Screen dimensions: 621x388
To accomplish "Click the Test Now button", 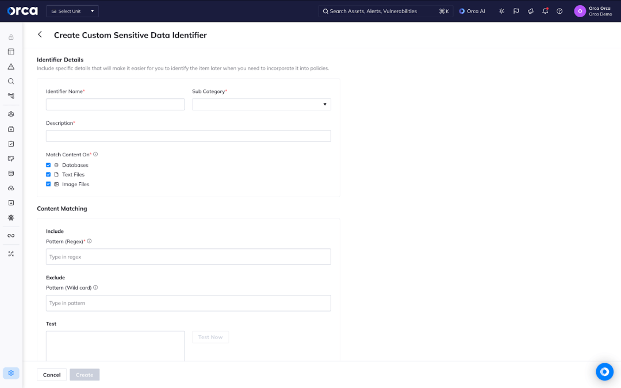I will 210,337.
